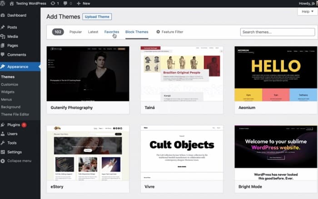Viewport: 318px width, 199px height.
Task: Expand the Help dropdown
Action: pos(308,11)
